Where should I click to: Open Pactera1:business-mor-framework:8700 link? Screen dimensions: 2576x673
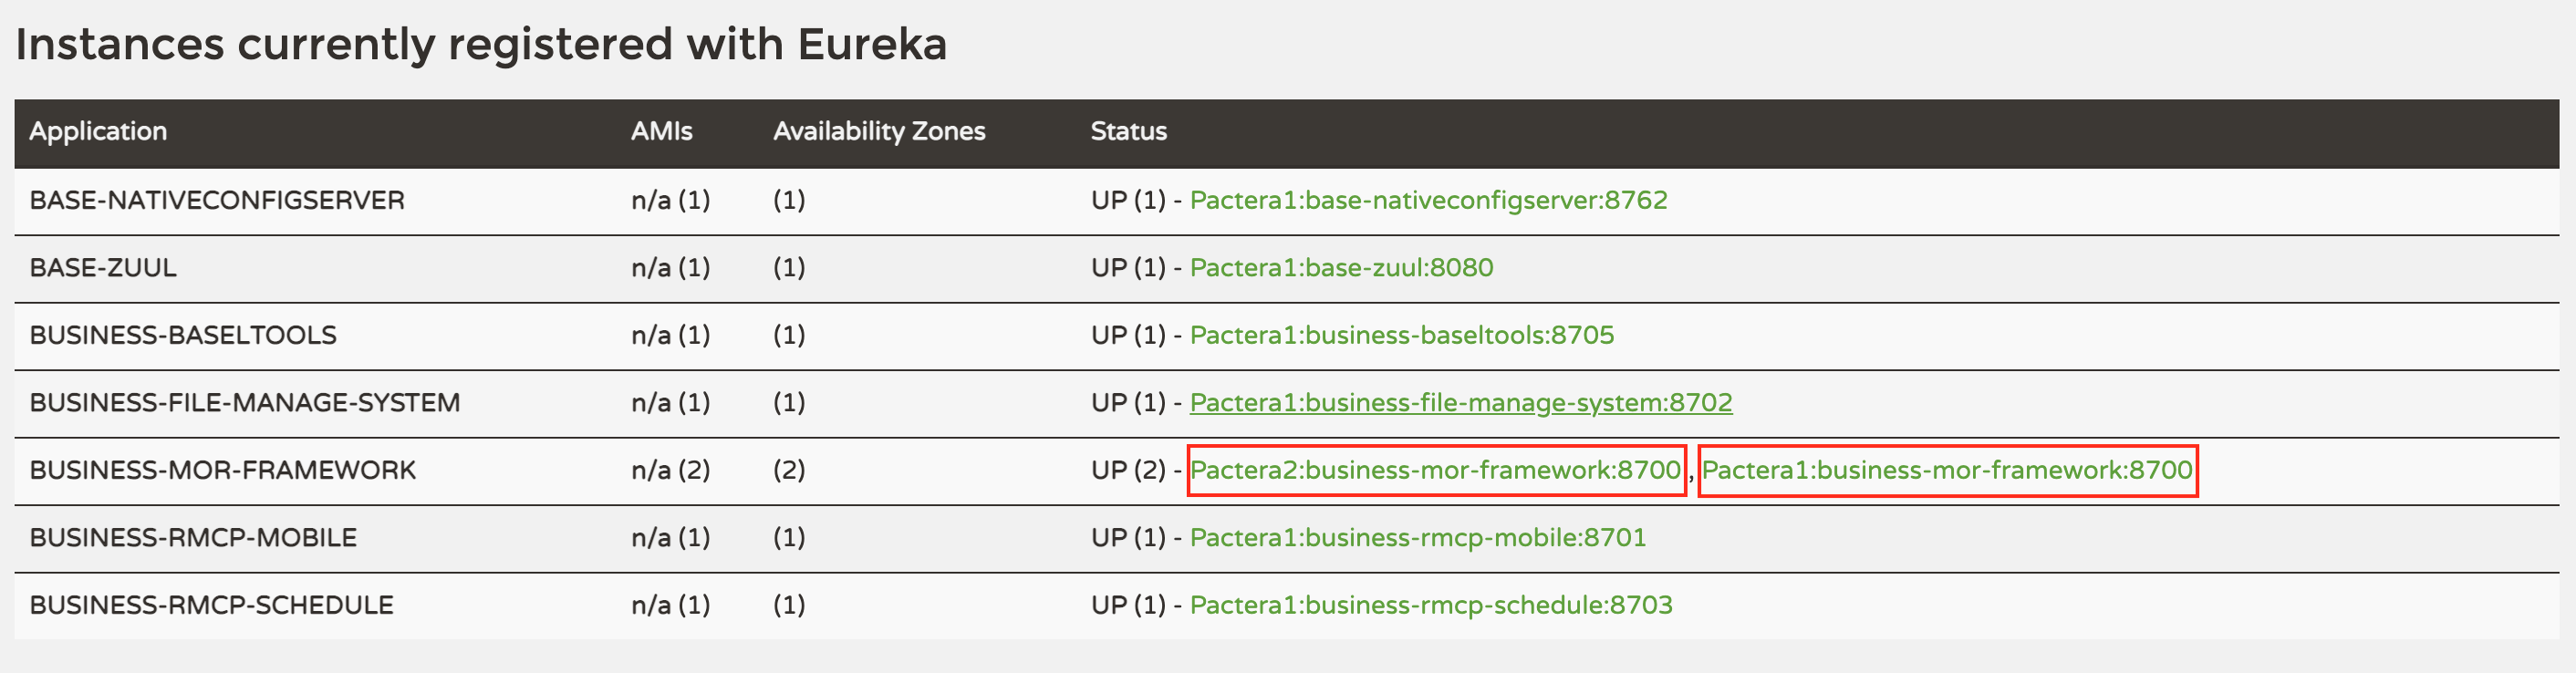coord(1947,470)
